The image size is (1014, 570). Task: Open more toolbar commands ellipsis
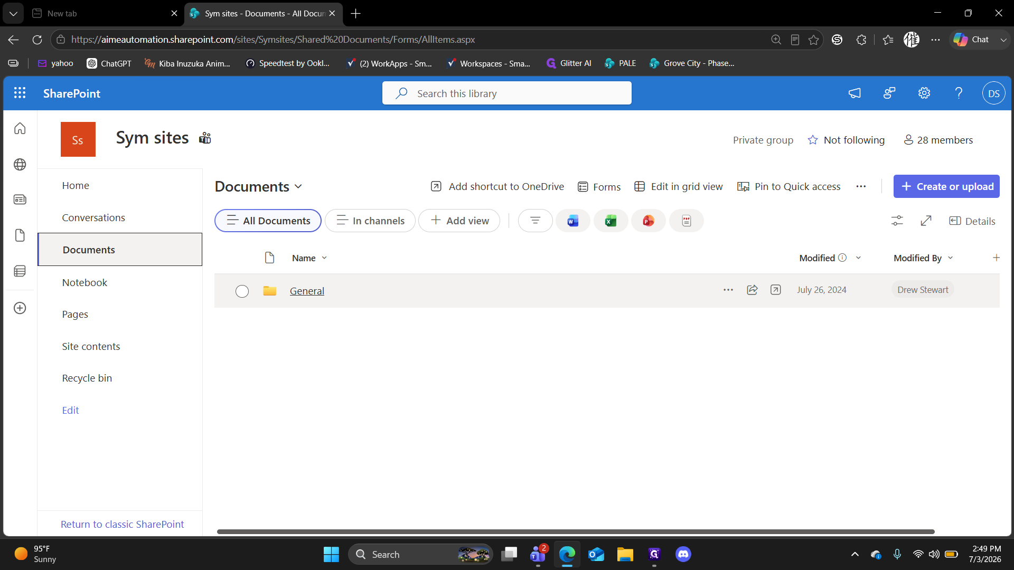click(x=861, y=186)
